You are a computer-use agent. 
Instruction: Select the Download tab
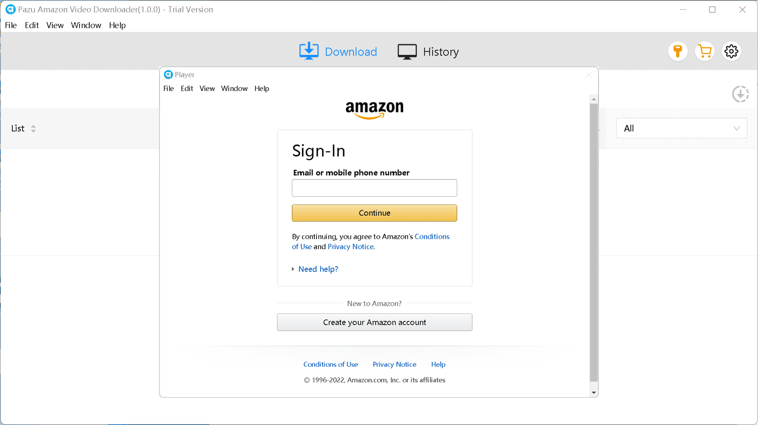pyautogui.click(x=351, y=51)
